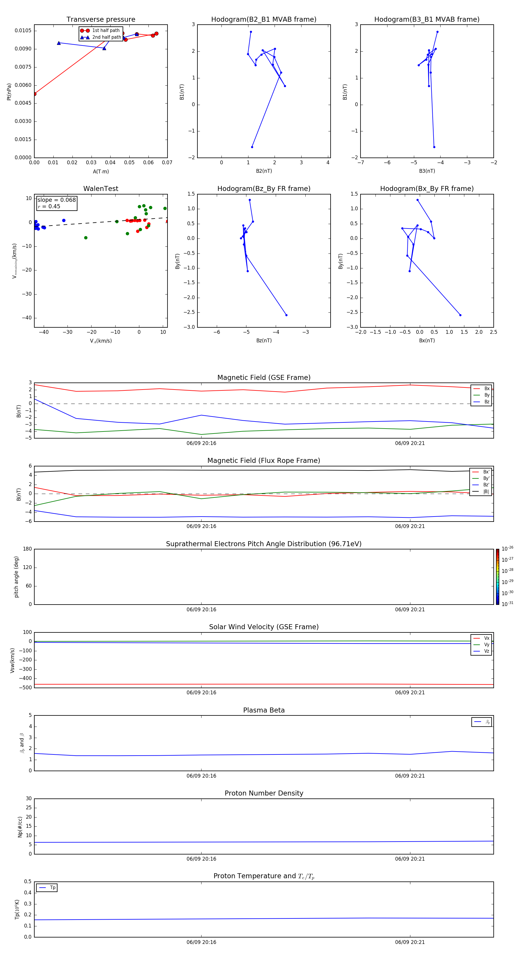
Task: Click the 'V_A(km/s)' x-axis label
Action: pyautogui.click(x=101, y=341)
